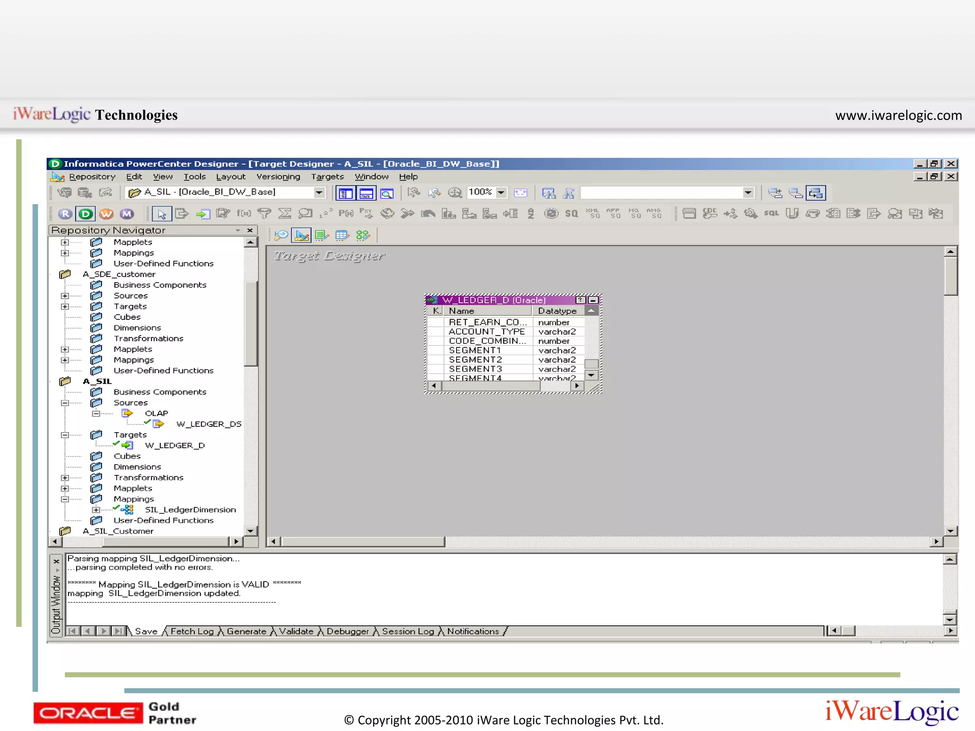Minimize the W_LEDGER_D target table box
The width and height of the screenshot is (975, 731).
click(x=593, y=300)
